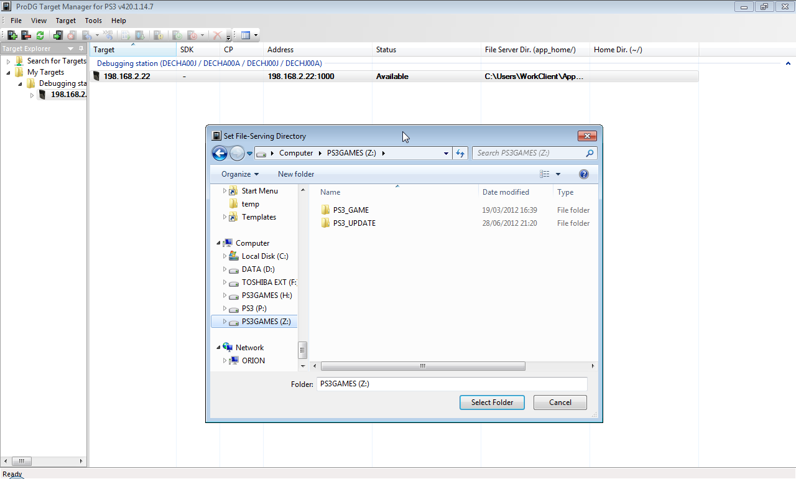
Task: Sort the target list by Address column
Action: pos(318,50)
